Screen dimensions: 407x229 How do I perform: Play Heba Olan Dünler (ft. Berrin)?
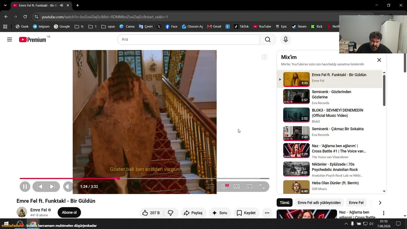pyautogui.click(x=330, y=186)
